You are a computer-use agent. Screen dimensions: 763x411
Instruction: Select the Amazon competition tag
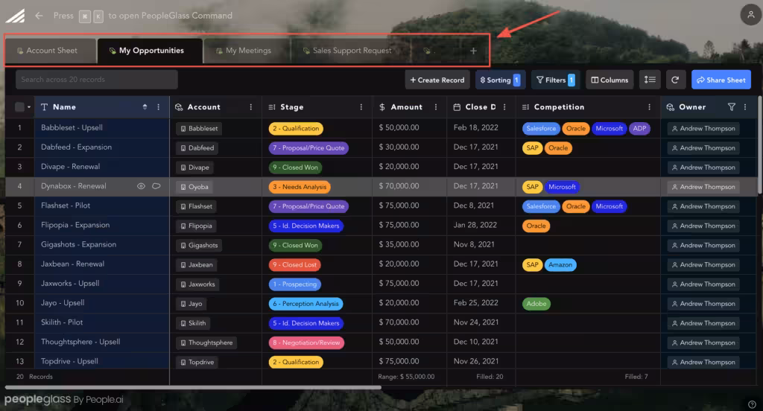coord(560,264)
